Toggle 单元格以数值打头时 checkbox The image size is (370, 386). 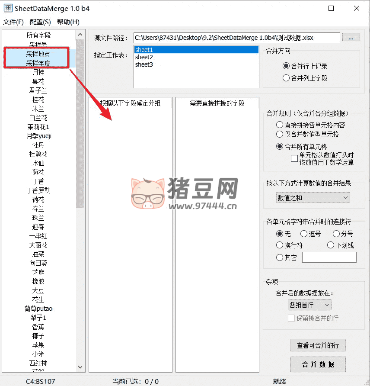click(294, 158)
